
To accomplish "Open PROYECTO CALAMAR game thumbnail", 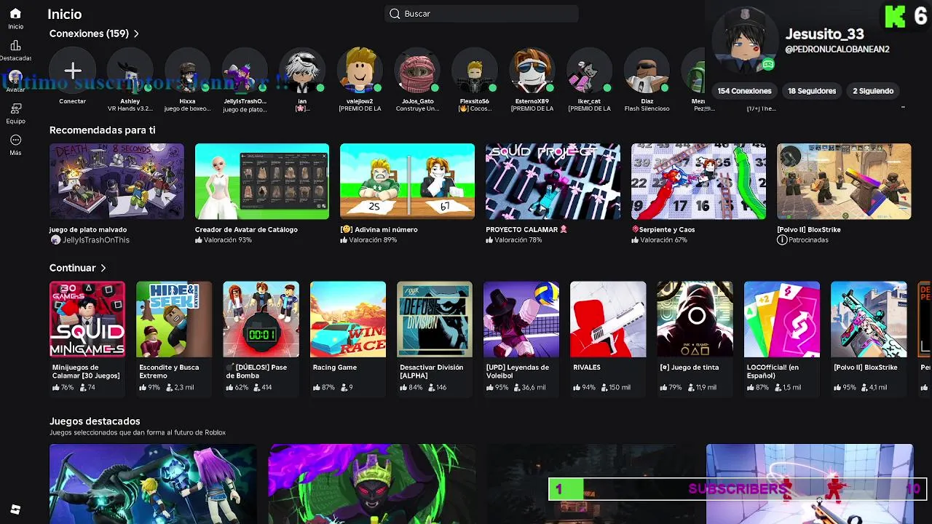I will pos(553,181).
